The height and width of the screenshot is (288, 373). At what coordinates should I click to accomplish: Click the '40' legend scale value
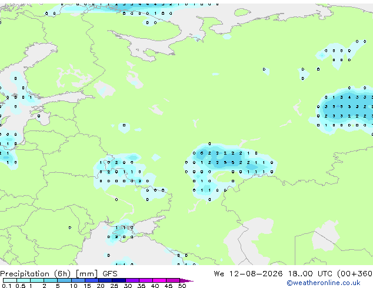(x=155, y=286)
